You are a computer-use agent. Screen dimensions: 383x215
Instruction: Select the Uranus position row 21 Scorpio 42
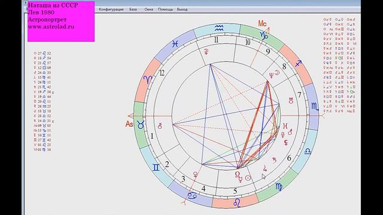tap(42, 87)
